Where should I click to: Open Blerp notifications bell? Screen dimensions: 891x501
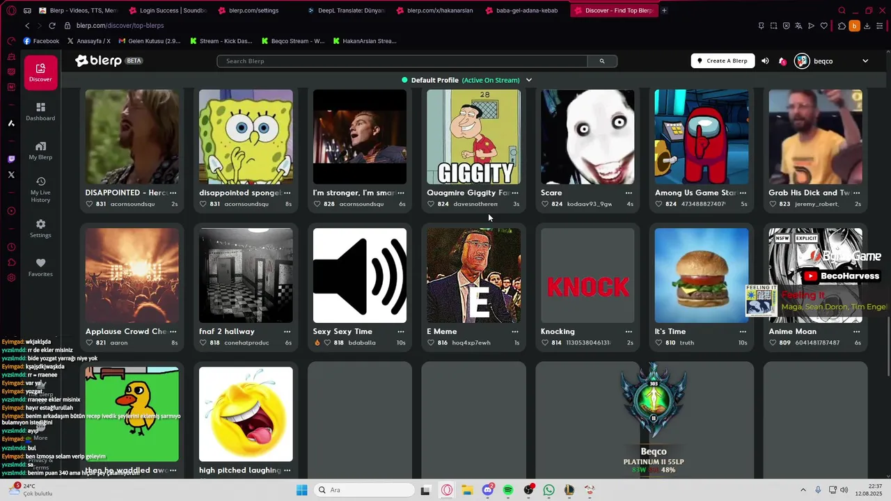782,61
